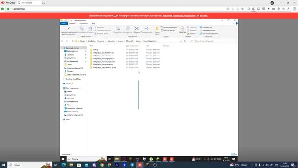Click the XaeroWaypoints folder search field
The image size is (298, 168).
pos(213,41)
